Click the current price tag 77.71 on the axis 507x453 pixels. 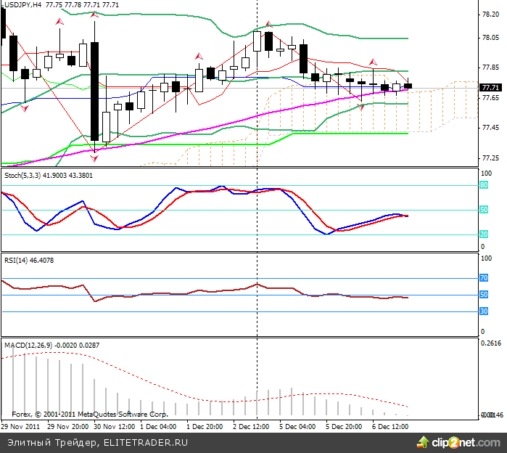pyautogui.click(x=489, y=87)
